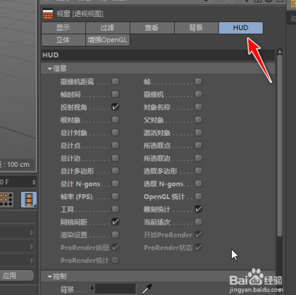Screen dimensions: 296x295
Task: Enable the 摄像机 checkbox
Action: pos(199,94)
